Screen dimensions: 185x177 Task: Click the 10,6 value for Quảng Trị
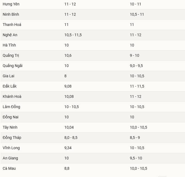click(x=68, y=55)
